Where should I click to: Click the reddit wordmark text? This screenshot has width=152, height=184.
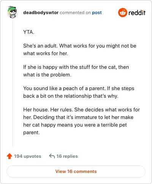[x=137, y=13]
